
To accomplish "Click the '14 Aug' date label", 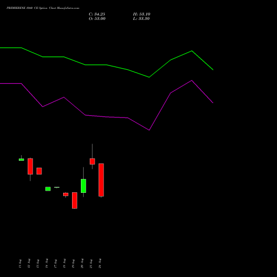I will 47,264.
